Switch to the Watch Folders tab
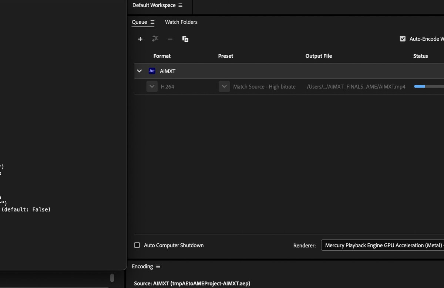444x288 pixels. point(181,22)
